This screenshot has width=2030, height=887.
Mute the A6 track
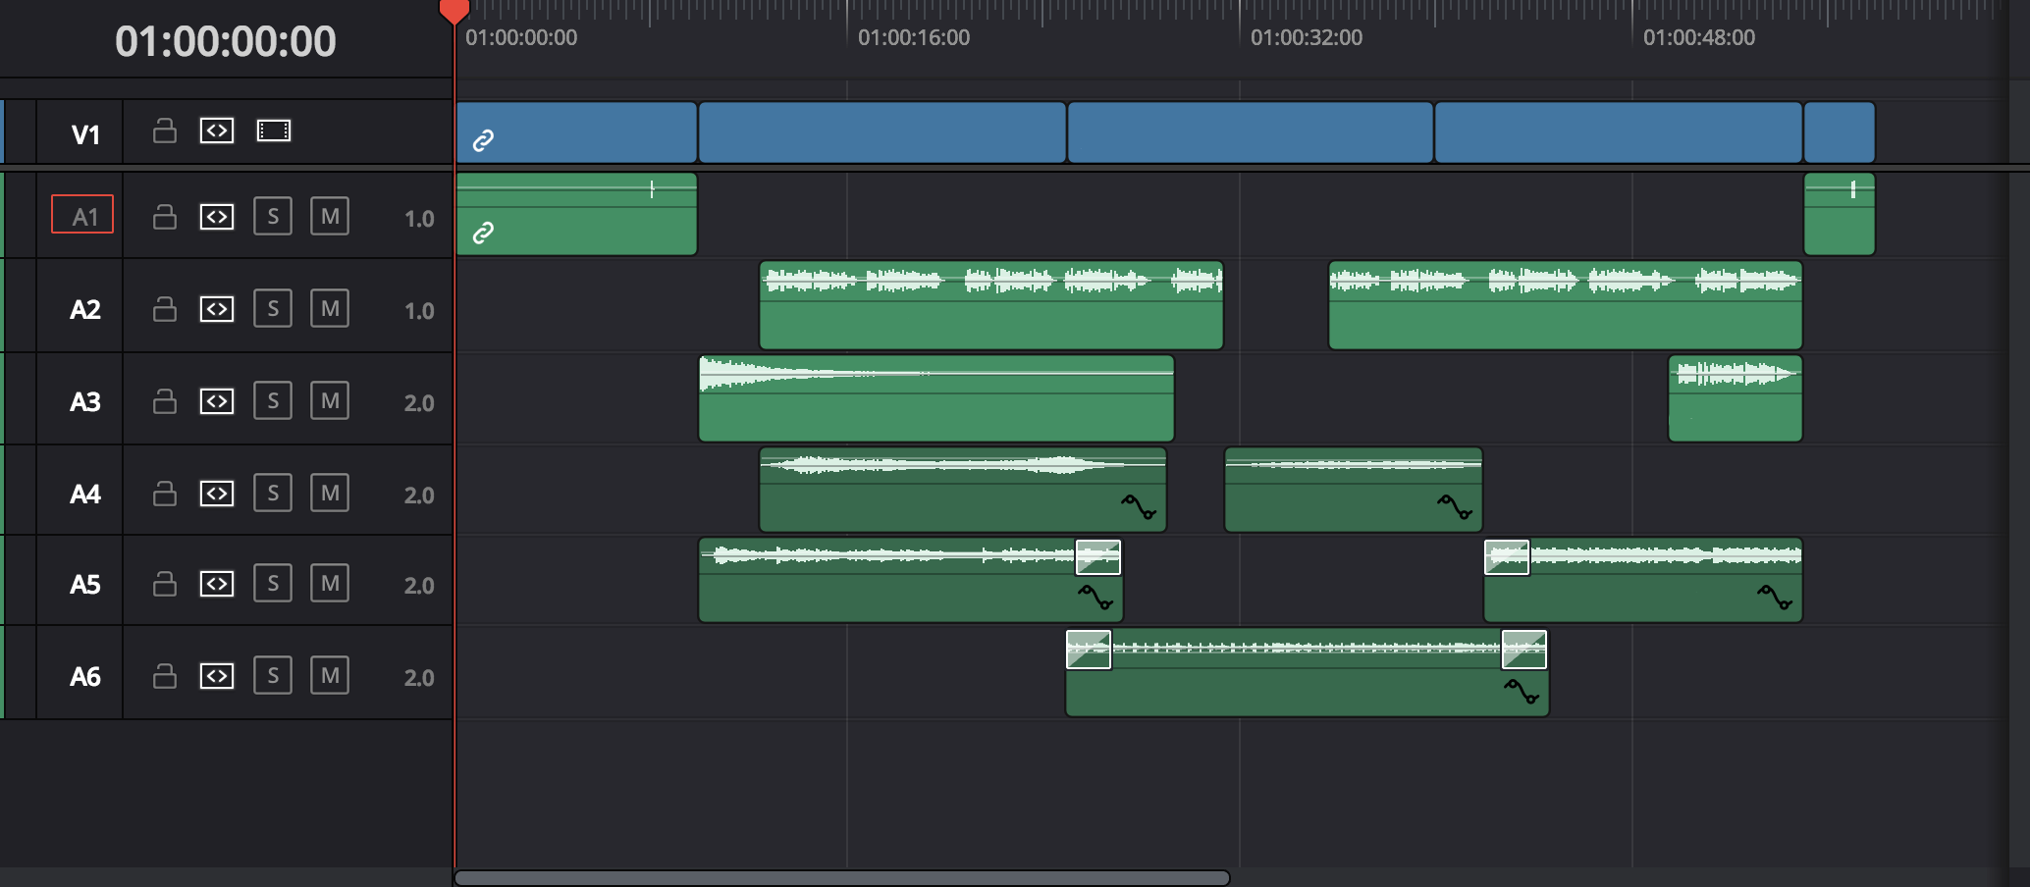(x=330, y=675)
